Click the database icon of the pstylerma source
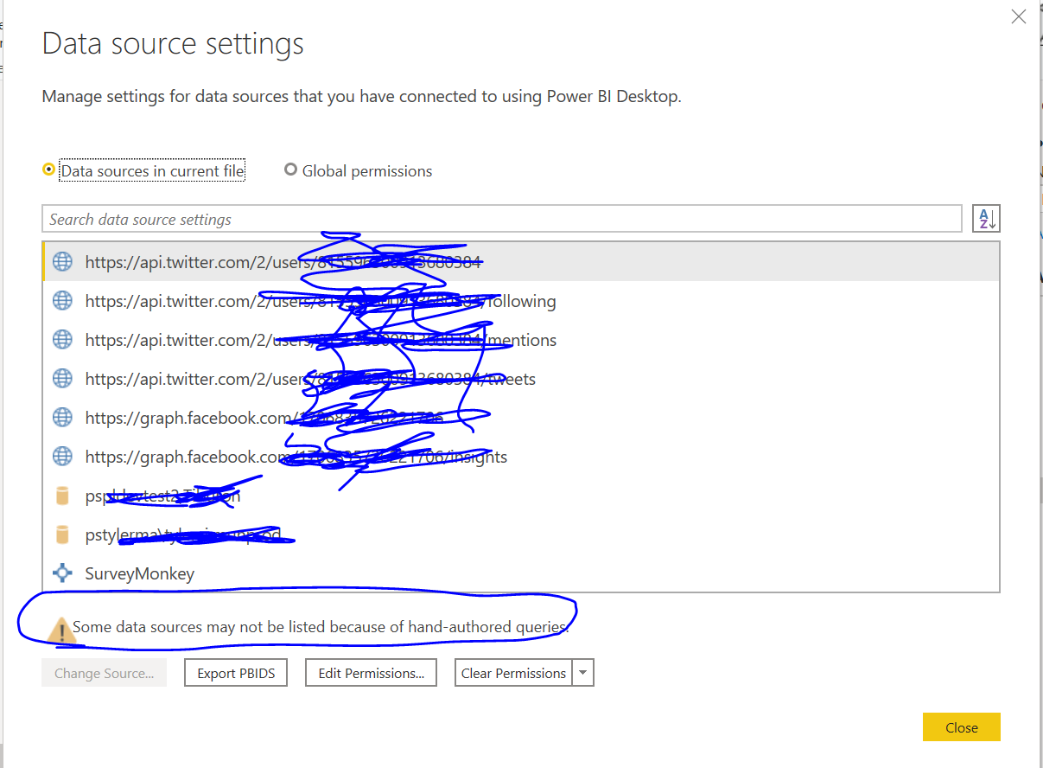1043x768 pixels. [62, 534]
